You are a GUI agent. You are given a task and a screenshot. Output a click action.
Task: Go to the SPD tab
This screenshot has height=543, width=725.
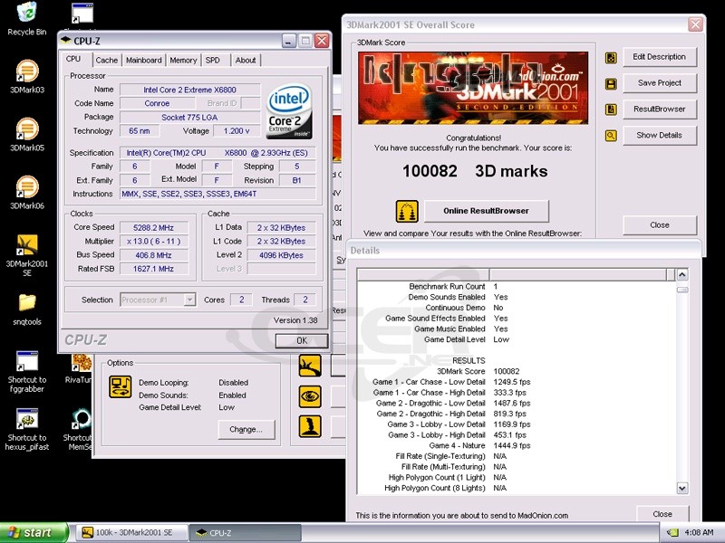coord(212,61)
